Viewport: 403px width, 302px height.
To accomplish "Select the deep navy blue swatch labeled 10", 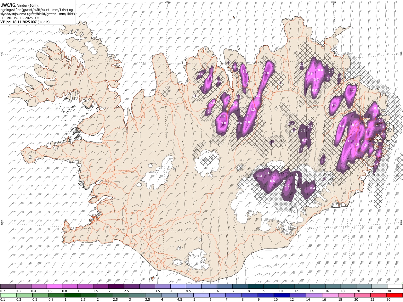I will click(281, 295).
